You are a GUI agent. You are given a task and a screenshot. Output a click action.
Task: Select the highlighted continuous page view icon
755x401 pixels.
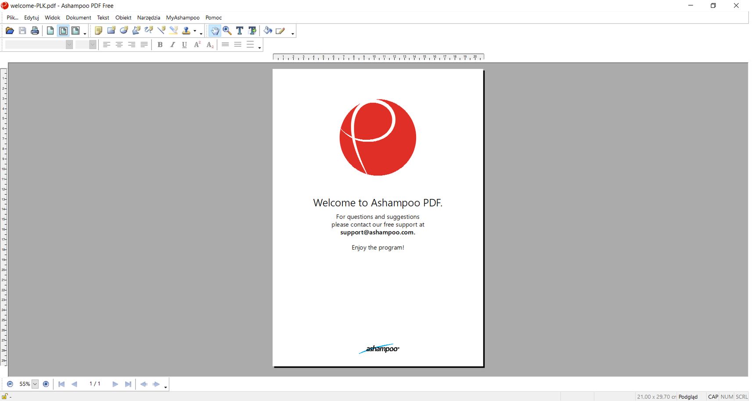(63, 31)
